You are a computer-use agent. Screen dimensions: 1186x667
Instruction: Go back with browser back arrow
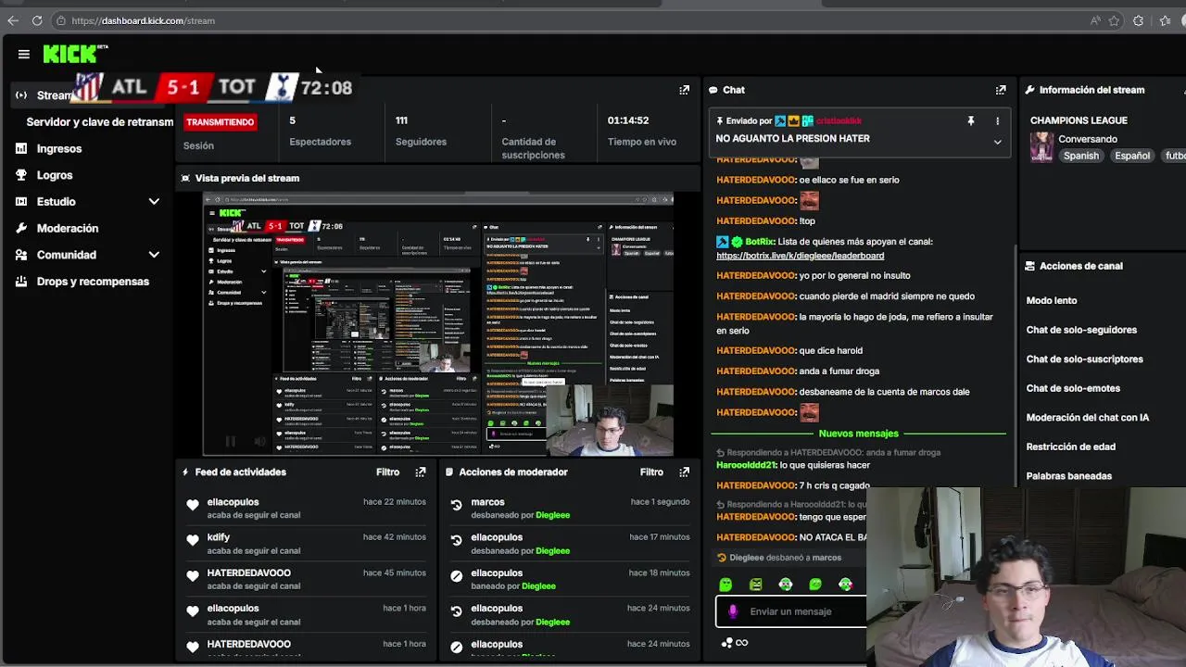(x=13, y=20)
